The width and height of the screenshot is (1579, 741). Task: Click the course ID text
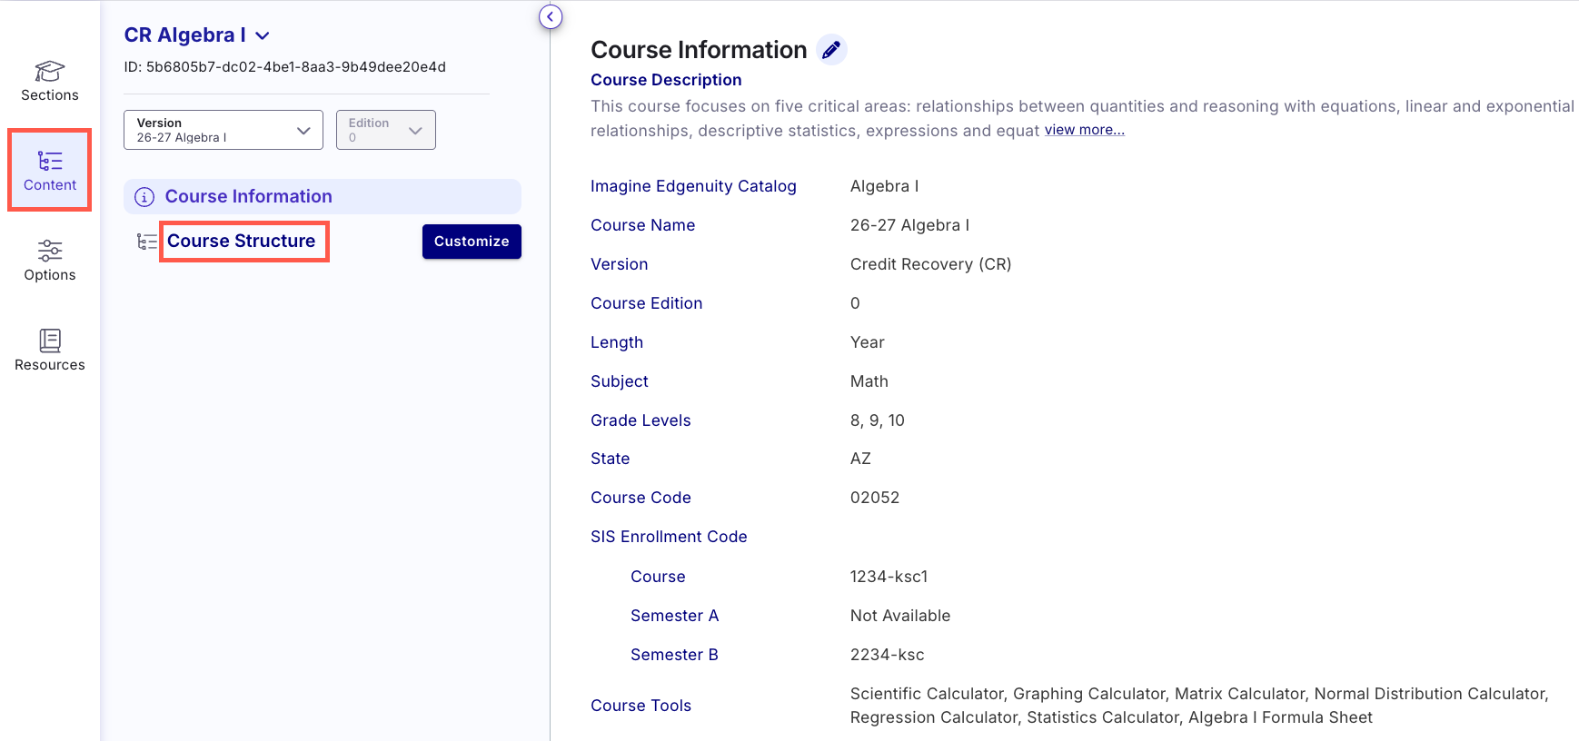point(285,67)
